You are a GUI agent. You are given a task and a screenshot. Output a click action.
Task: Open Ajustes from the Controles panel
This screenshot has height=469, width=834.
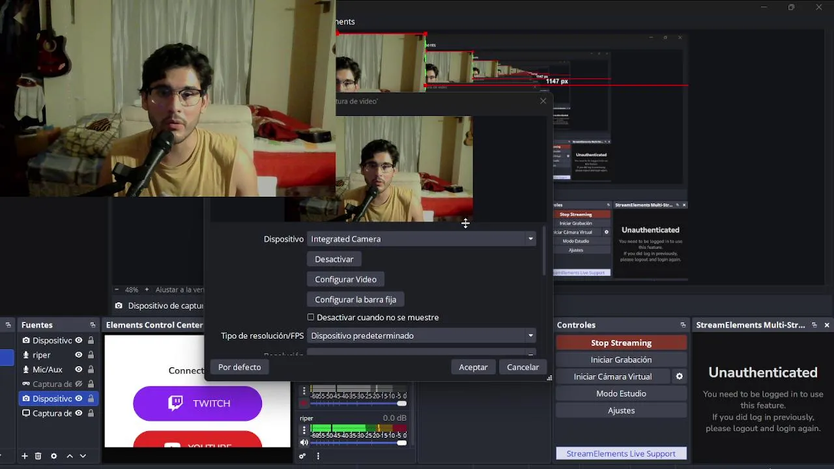[x=621, y=410]
